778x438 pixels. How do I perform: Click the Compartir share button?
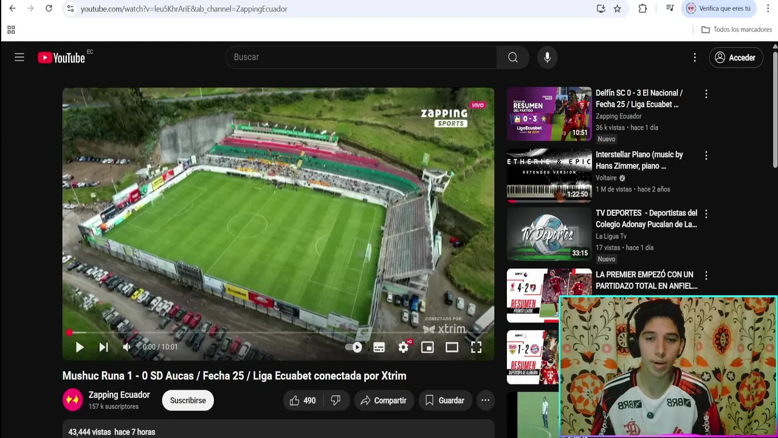(383, 400)
